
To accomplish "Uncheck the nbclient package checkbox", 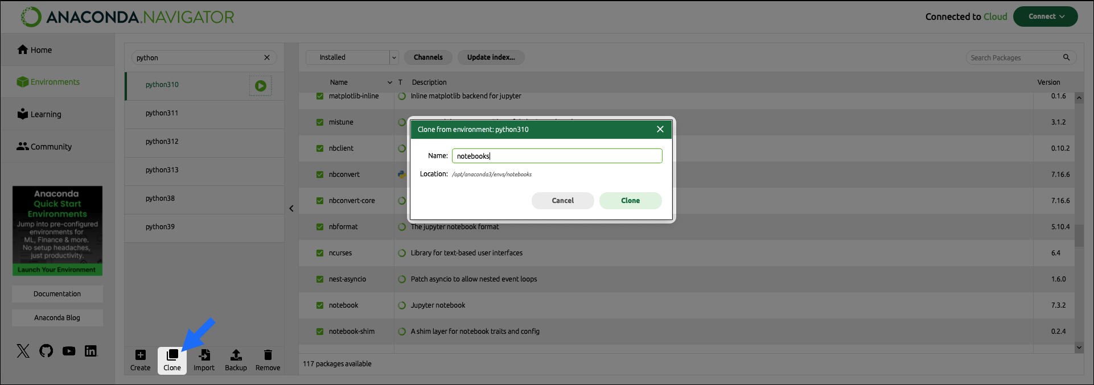I will coord(320,148).
